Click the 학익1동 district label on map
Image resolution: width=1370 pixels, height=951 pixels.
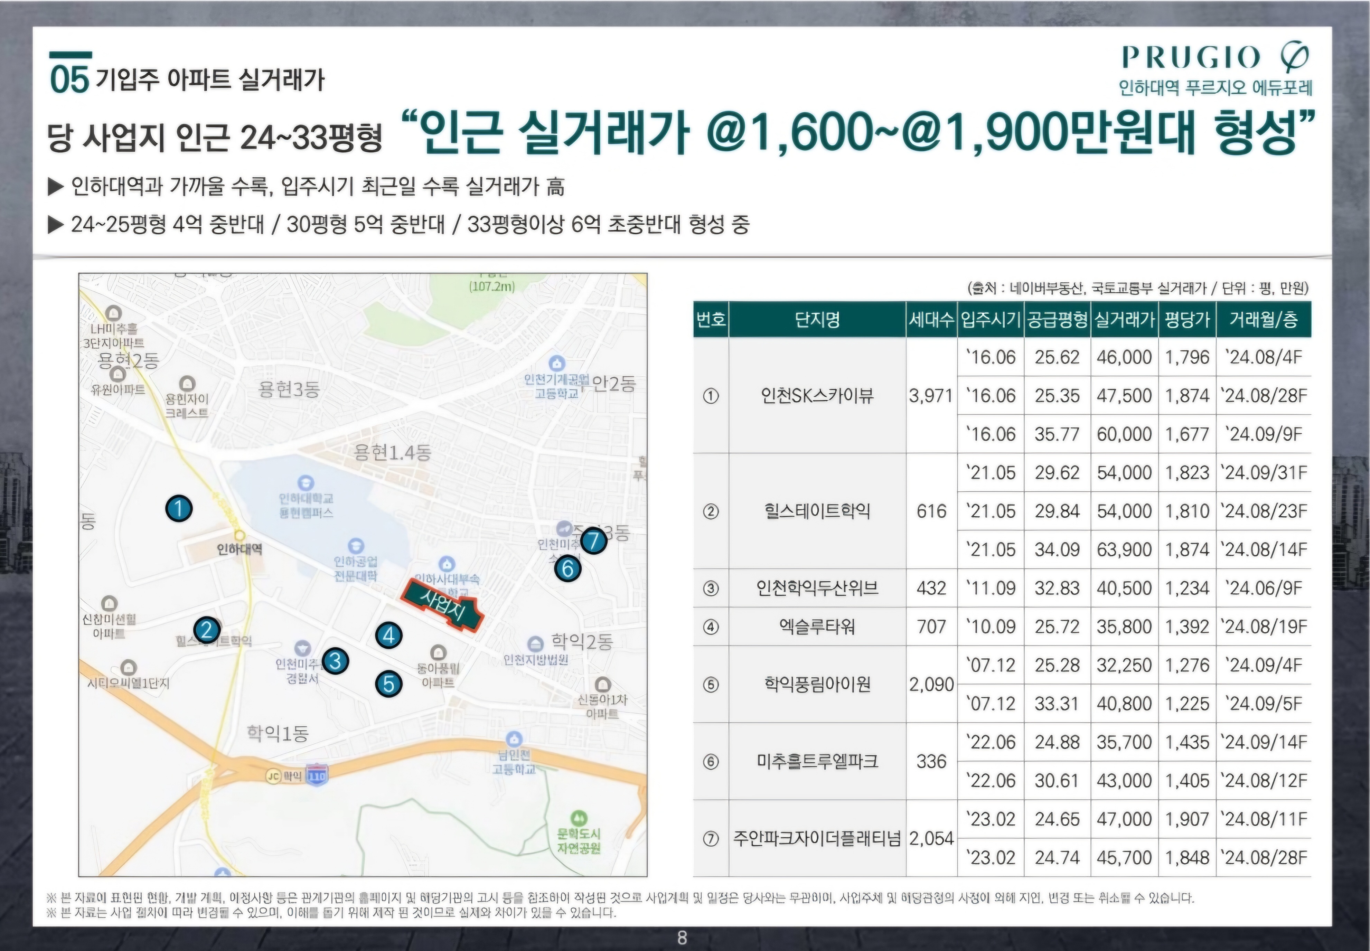coord(278,734)
